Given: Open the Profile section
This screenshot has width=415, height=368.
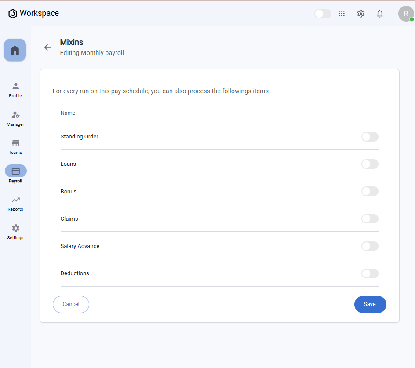Looking at the screenshot, I should point(15,90).
